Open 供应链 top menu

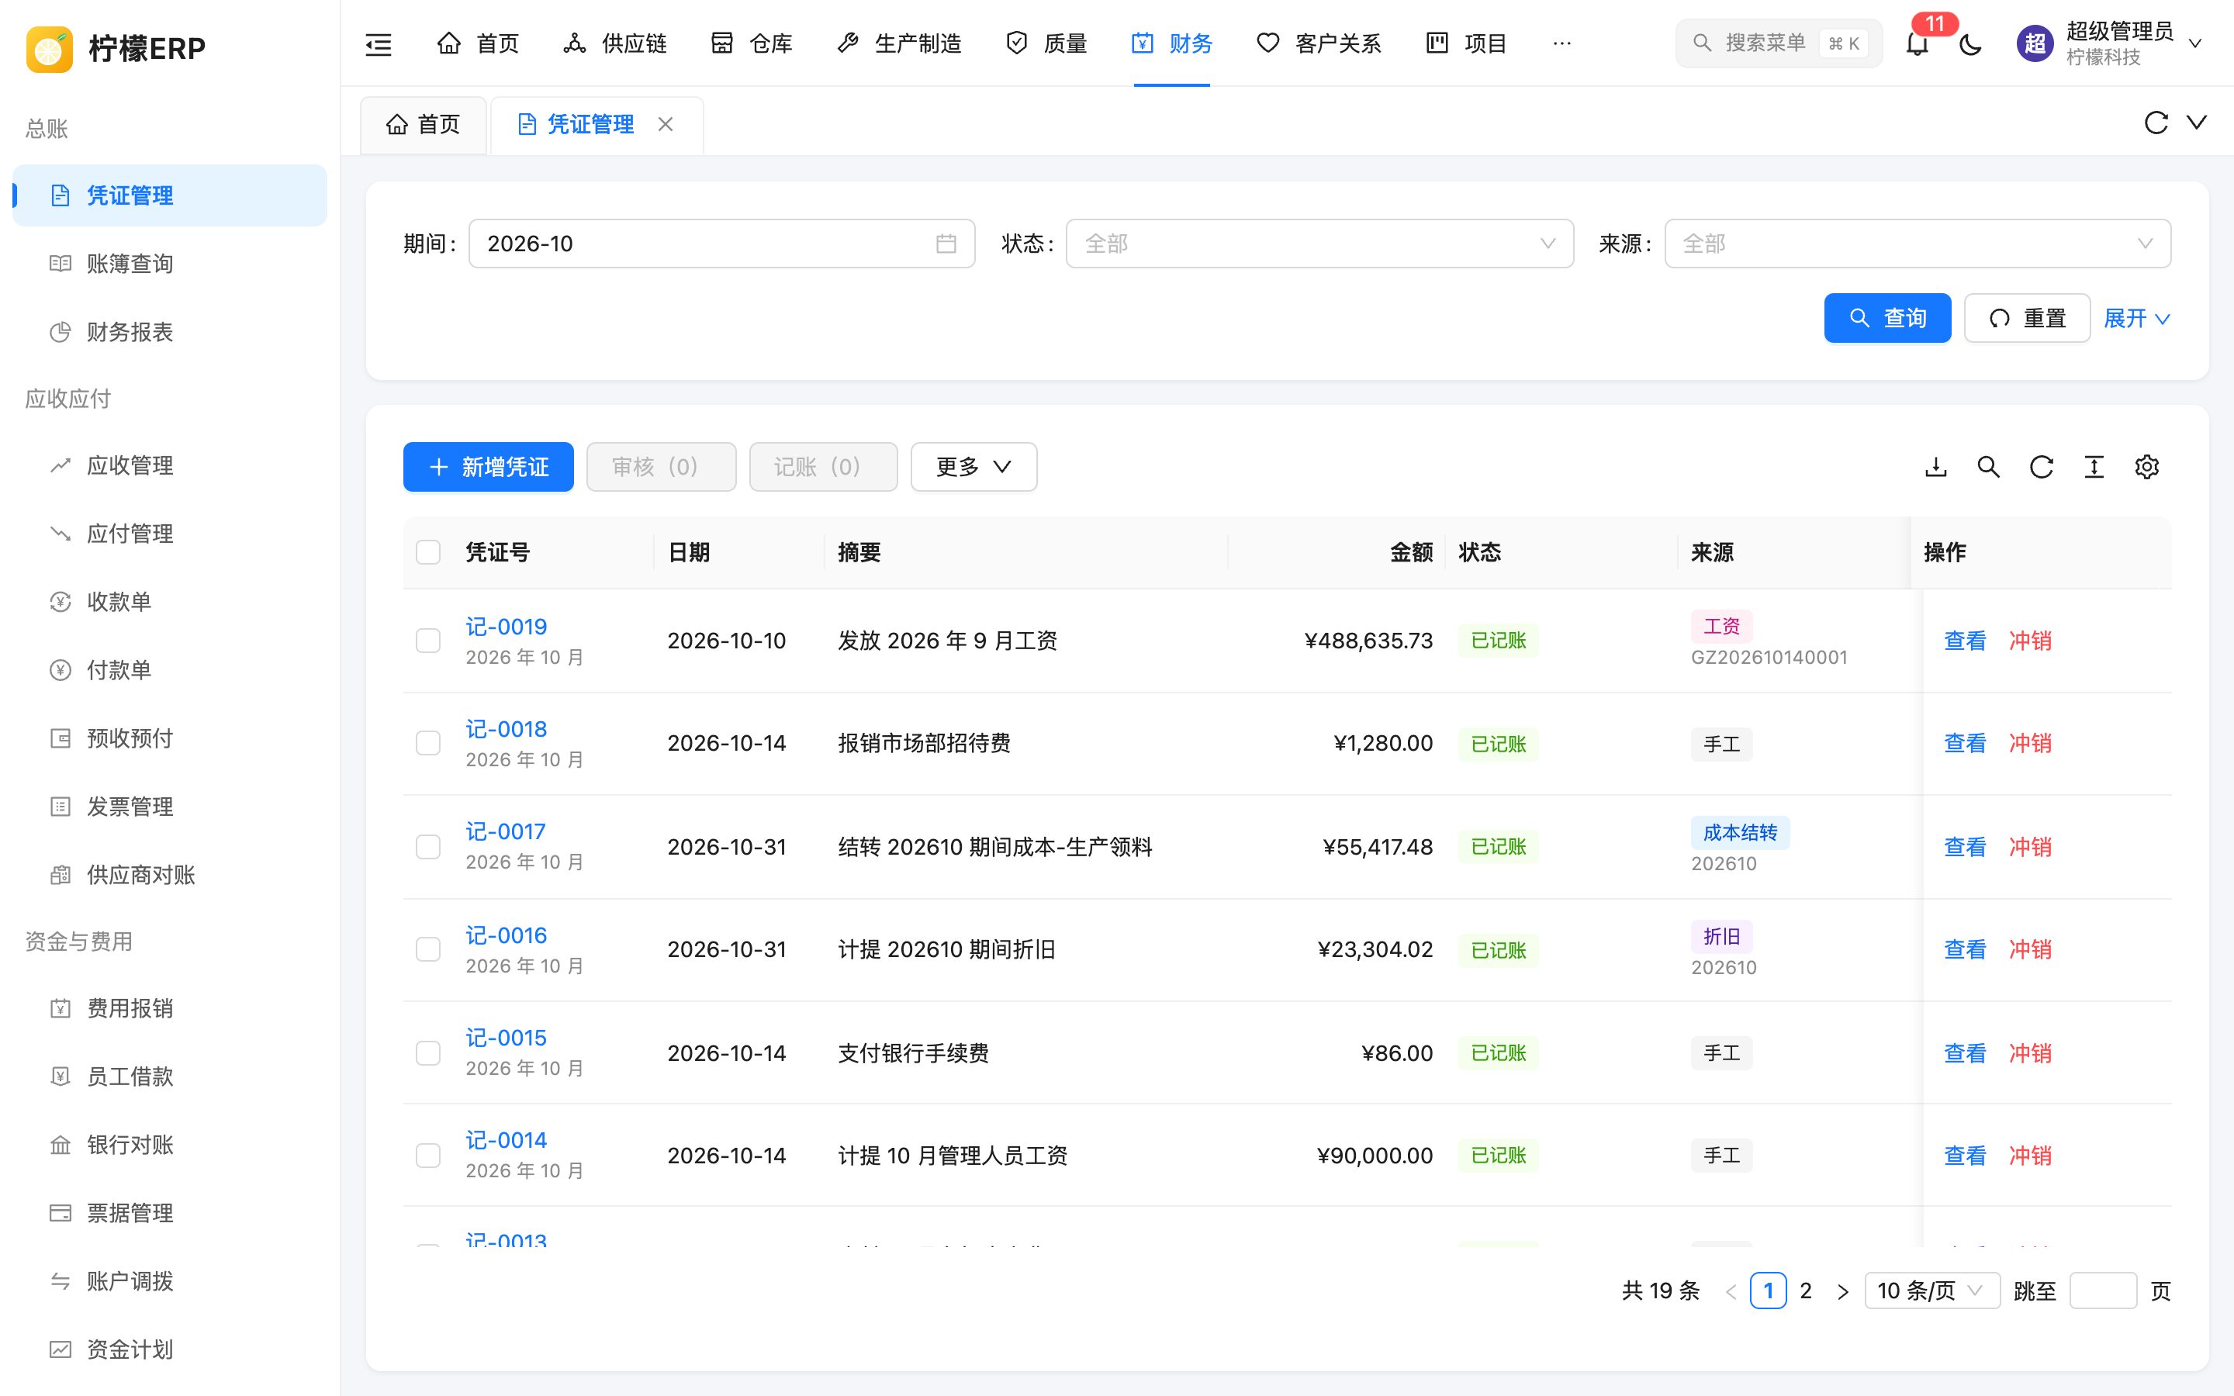pos(615,43)
